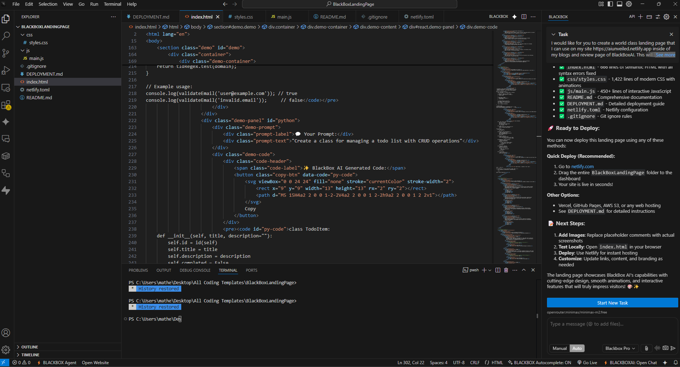
Task: Open the netlify.com link in the panel
Action: point(582,166)
